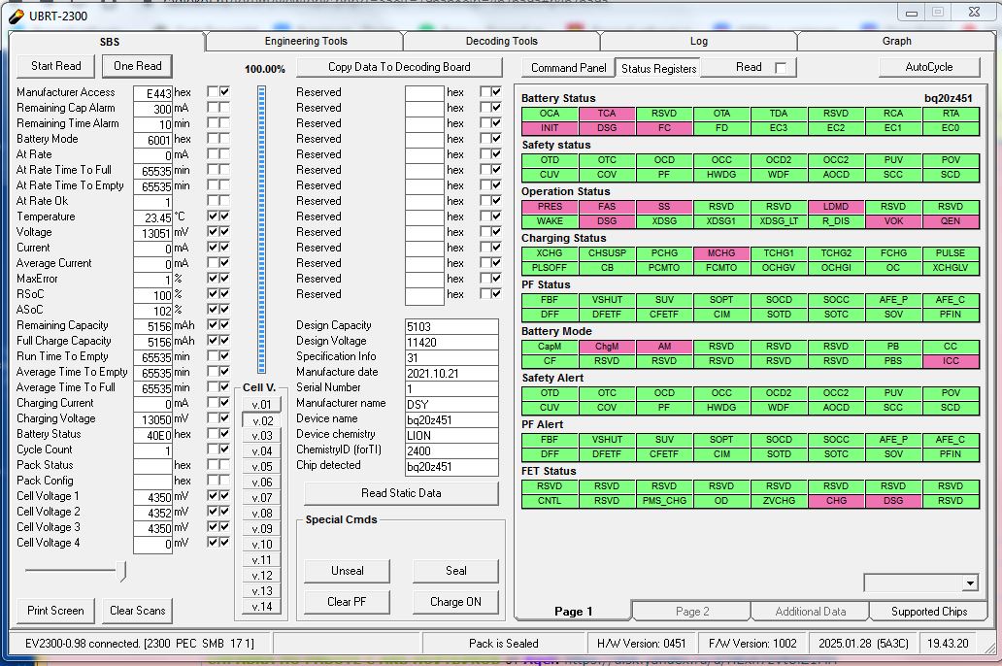
Task: Open the Supported Chips tab
Action: click(x=928, y=612)
